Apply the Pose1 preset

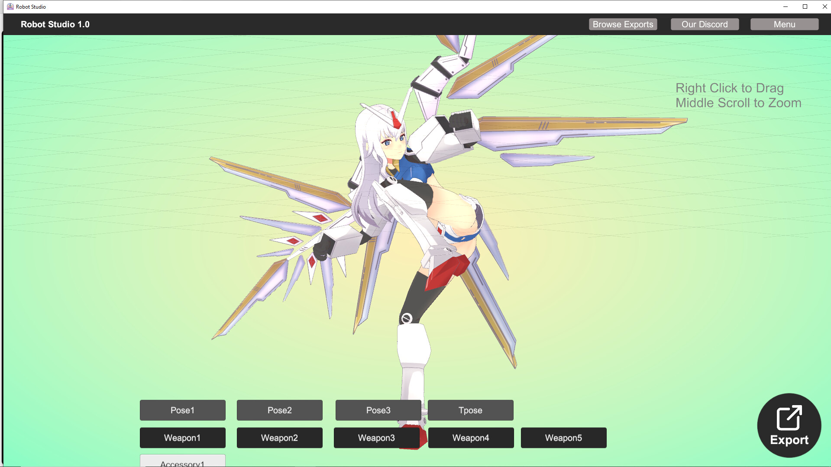pyautogui.click(x=182, y=410)
